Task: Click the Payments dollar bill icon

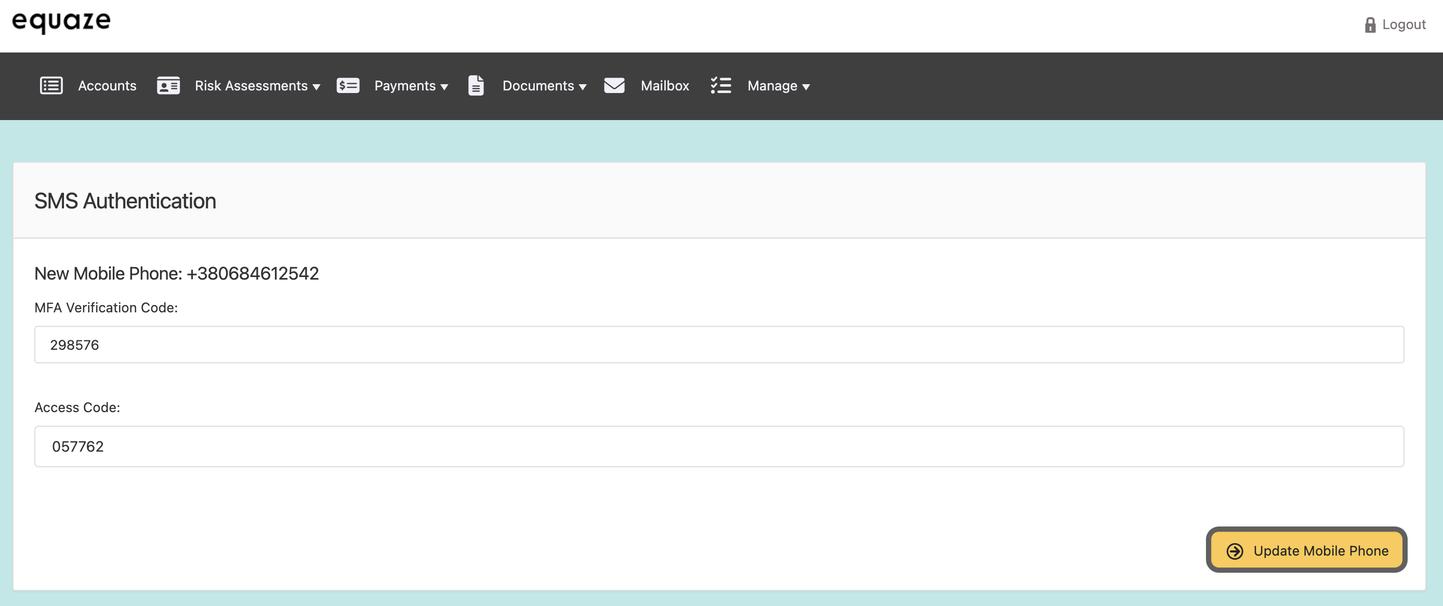Action: (348, 86)
